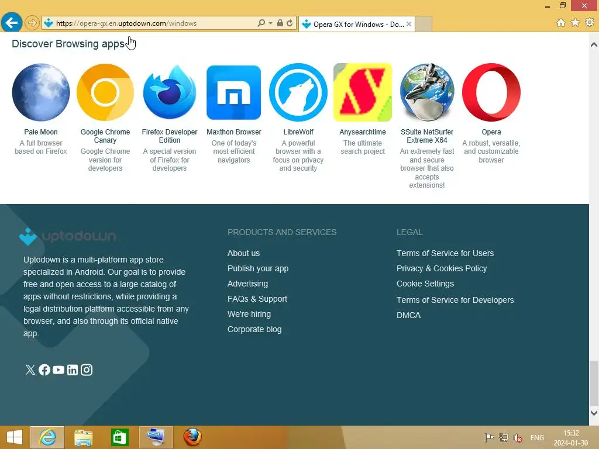Open the Windows Start button
The width and height of the screenshot is (599, 449).
(x=15, y=437)
